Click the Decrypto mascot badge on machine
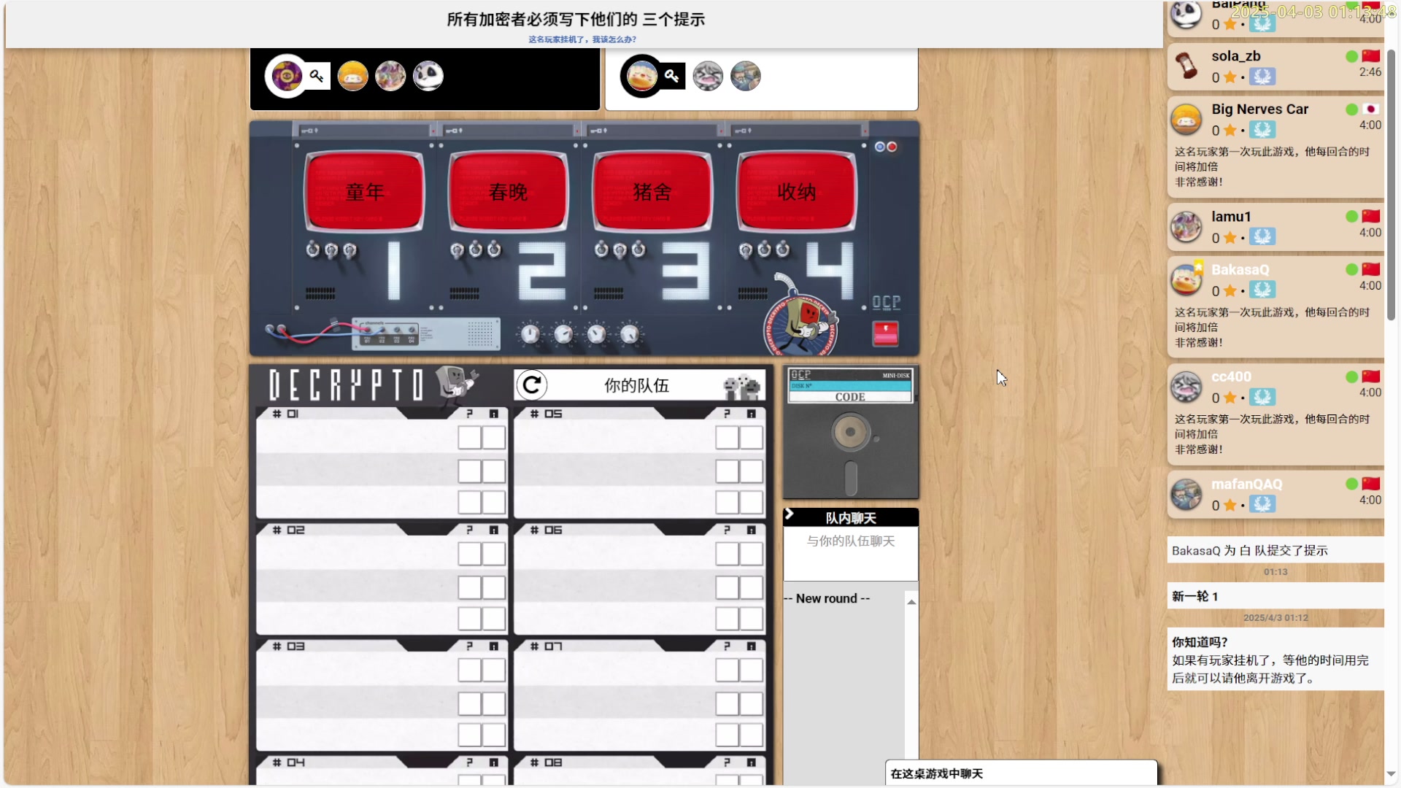Viewport: 1401px width, 788px height. pyautogui.click(x=800, y=323)
